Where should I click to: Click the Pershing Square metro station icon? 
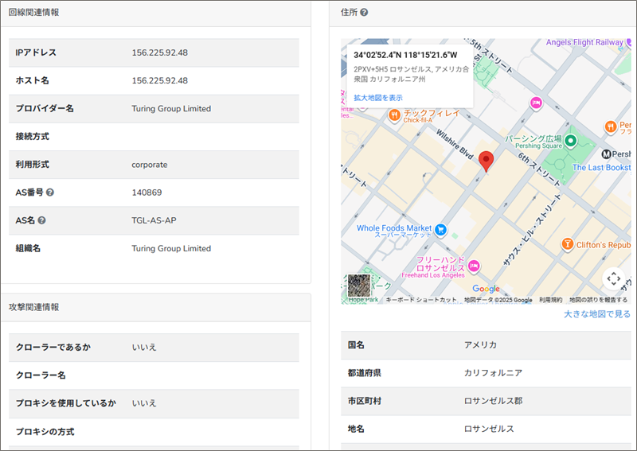[606, 154]
